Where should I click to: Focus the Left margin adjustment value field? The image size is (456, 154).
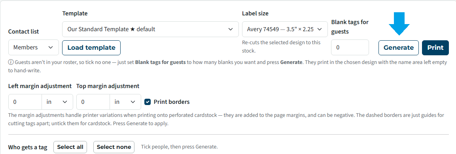(25, 102)
